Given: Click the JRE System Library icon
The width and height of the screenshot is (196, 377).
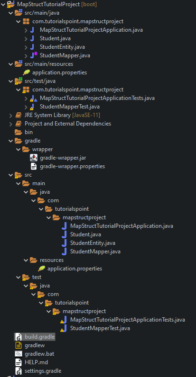Looking at the screenshot, I should [x=19, y=115].
